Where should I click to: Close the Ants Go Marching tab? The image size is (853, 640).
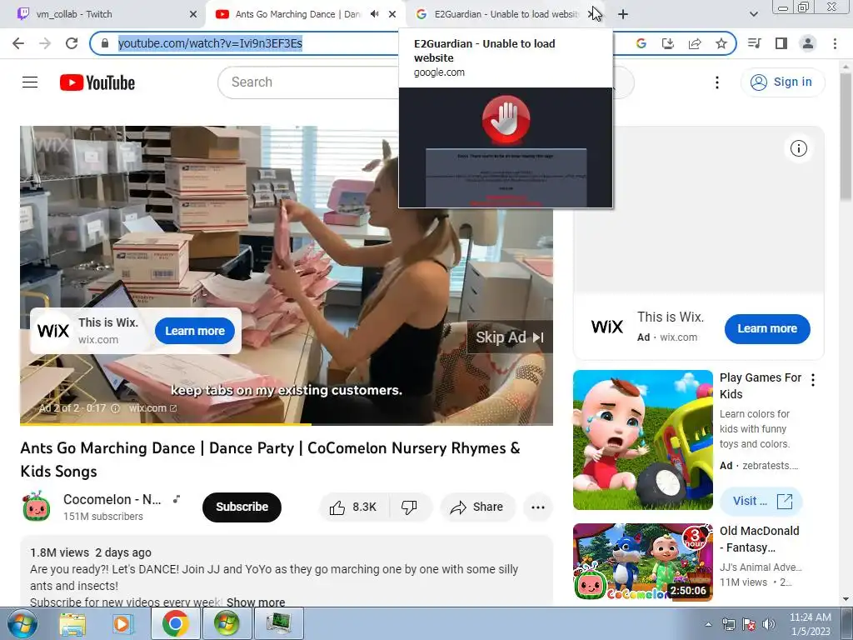392,14
